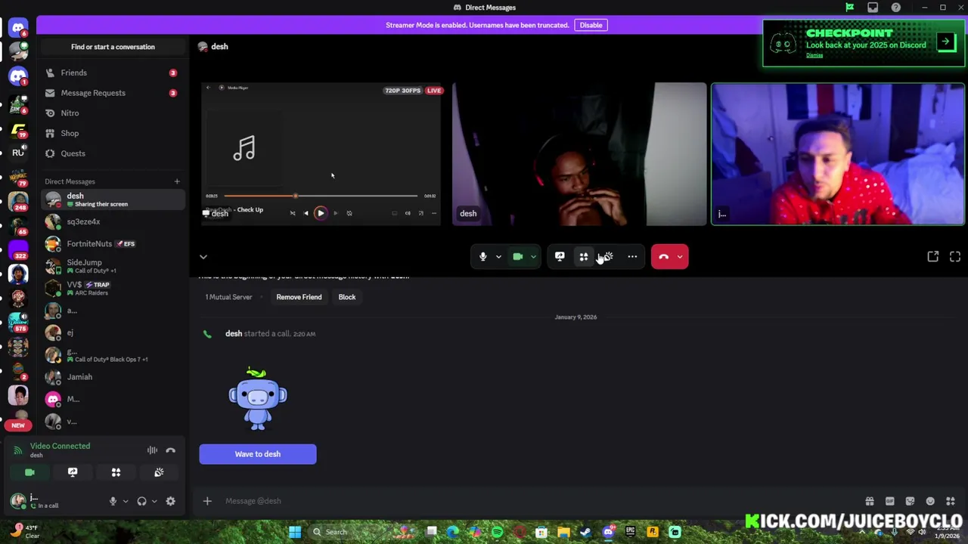Open the FortniteNuts direct message
This screenshot has height=544, width=968.
click(113, 244)
